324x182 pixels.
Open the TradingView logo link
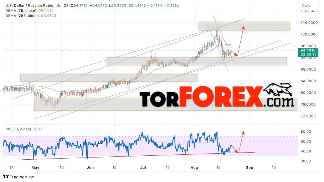[19, 177]
